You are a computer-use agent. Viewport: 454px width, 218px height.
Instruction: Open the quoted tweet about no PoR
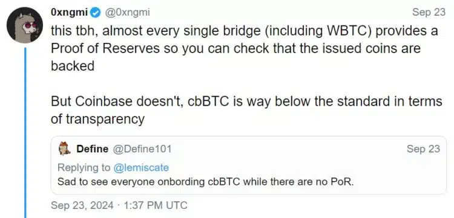249,165
